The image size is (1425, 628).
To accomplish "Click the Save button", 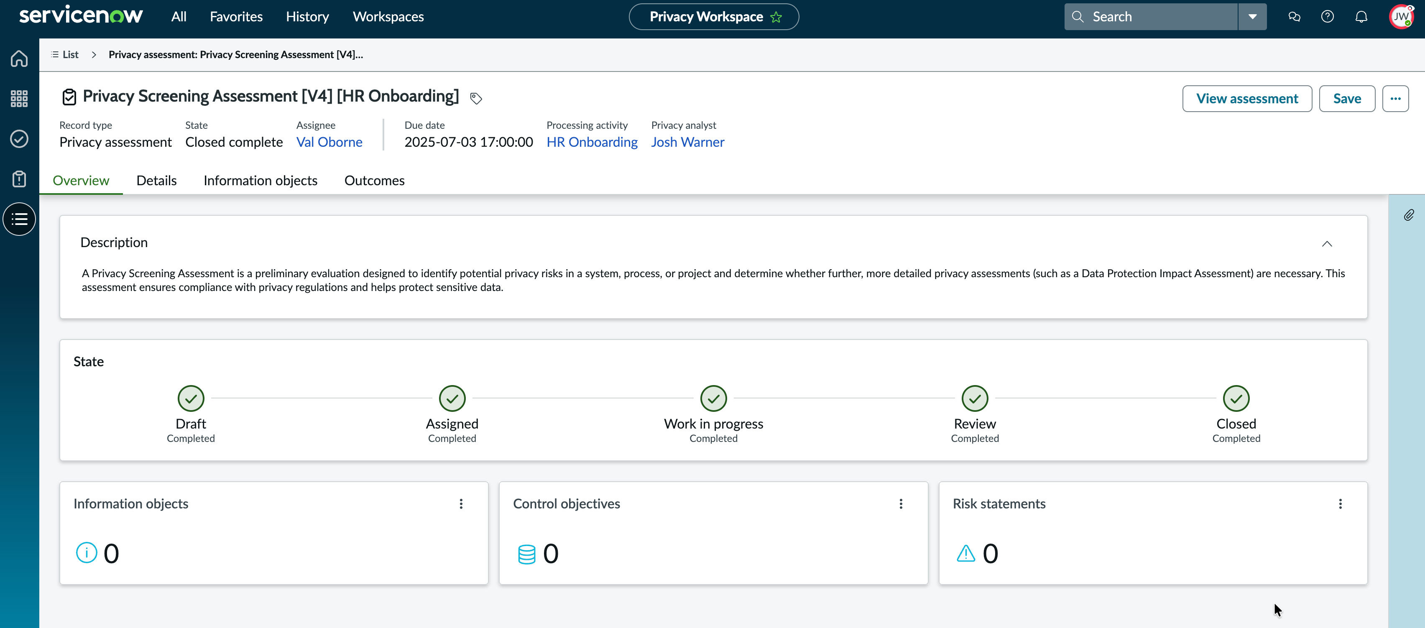I will pyautogui.click(x=1347, y=99).
